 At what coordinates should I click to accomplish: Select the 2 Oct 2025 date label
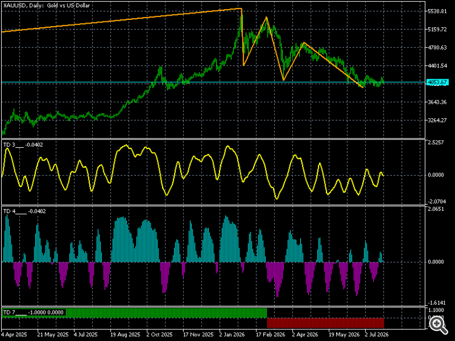point(160,334)
